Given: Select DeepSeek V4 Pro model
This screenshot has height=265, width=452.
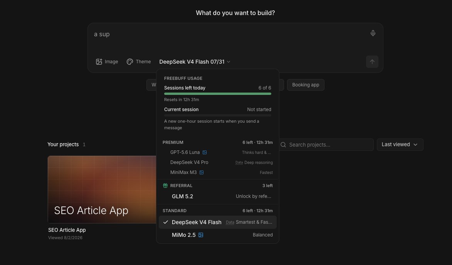Looking at the screenshot, I should [218, 162].
